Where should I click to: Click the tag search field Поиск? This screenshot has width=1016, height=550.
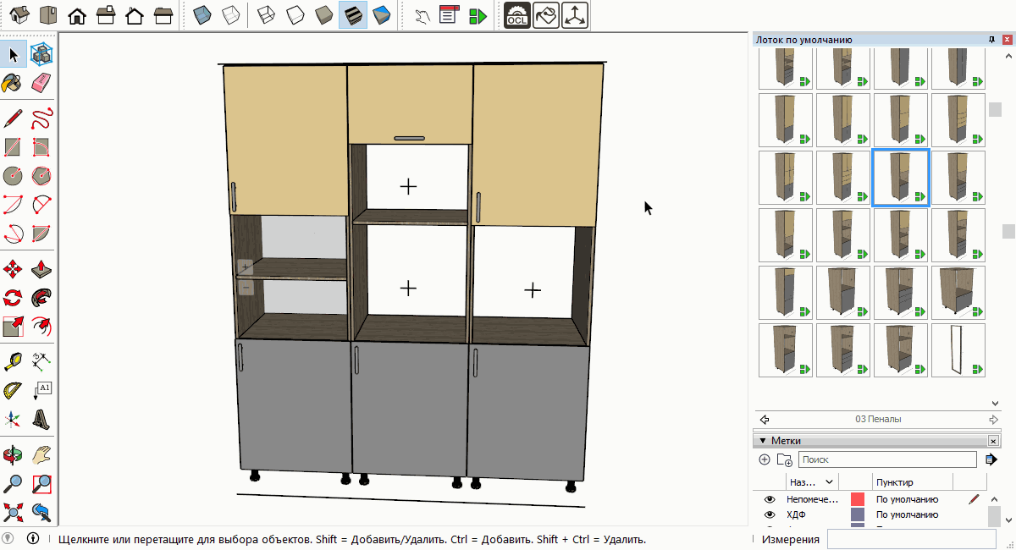[x=887, y=459]
